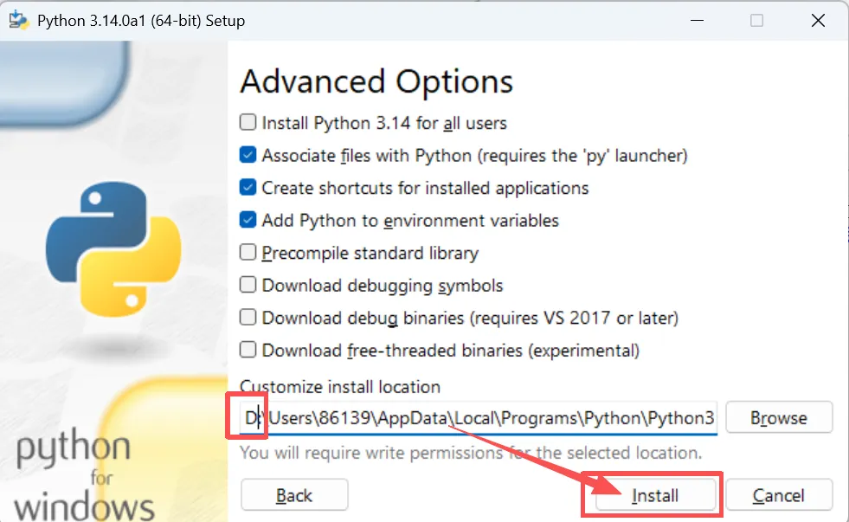Check Download debug binaries option
The image size is (849, 522).
(x=248, y=318)
